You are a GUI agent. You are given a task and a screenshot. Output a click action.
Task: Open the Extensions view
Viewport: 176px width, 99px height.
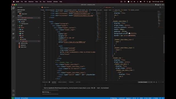tap(13, 25)
